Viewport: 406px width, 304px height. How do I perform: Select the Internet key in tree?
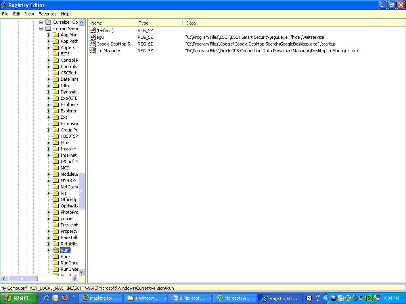click(69, 155)
